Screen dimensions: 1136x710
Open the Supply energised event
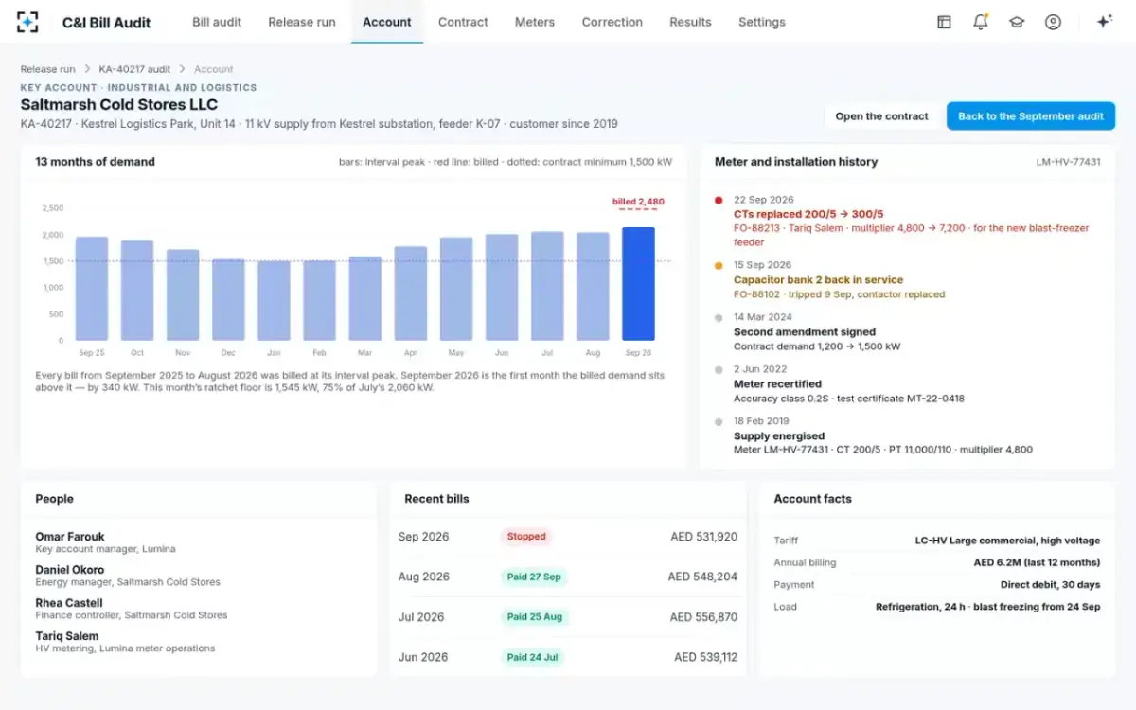[779, 436]
